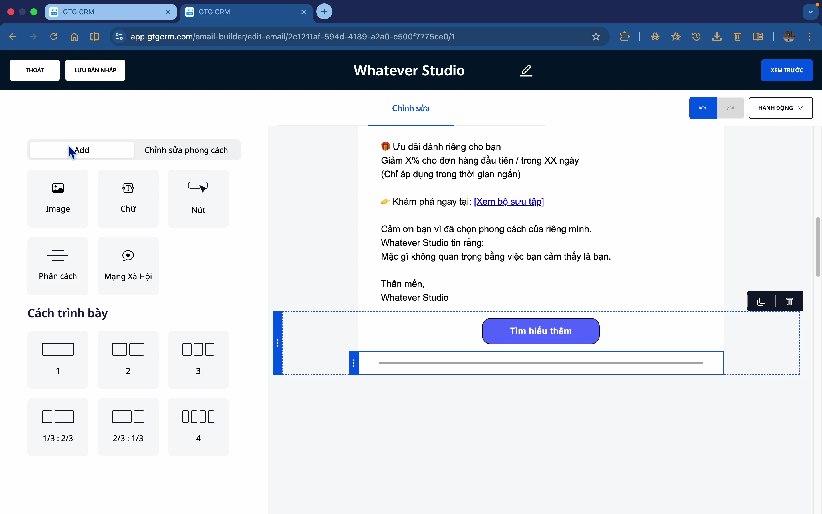
Task: Click the undo arrow button
Action: [702, 108]
